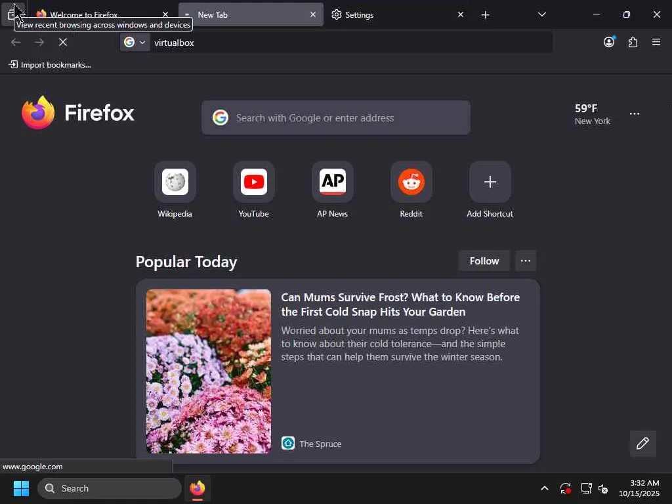Open Can Mums Survive Frost article headline
Viewport: 672px width, 504px height.
click(400, 304)
